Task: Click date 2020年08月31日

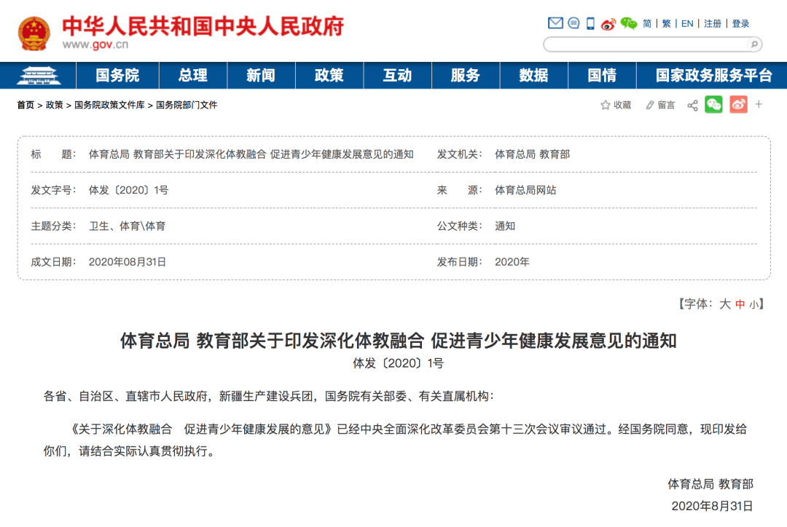Action: click(x=127, y=262)
